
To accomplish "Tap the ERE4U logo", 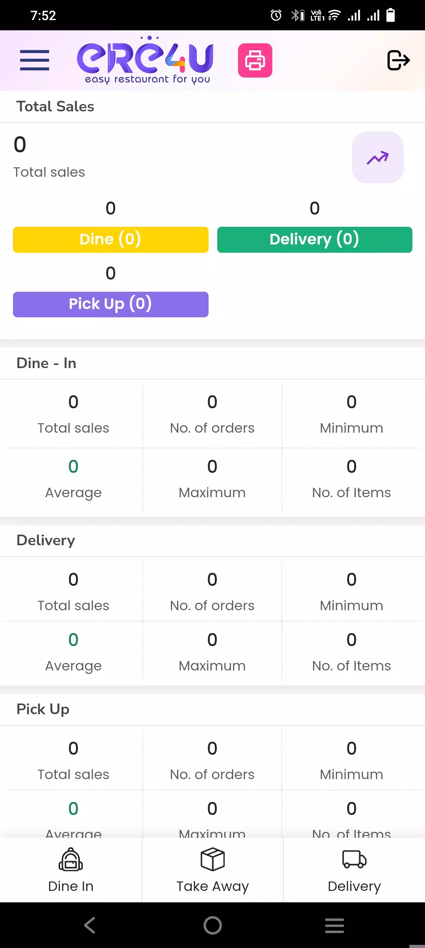I will click(x=145, y=60).
